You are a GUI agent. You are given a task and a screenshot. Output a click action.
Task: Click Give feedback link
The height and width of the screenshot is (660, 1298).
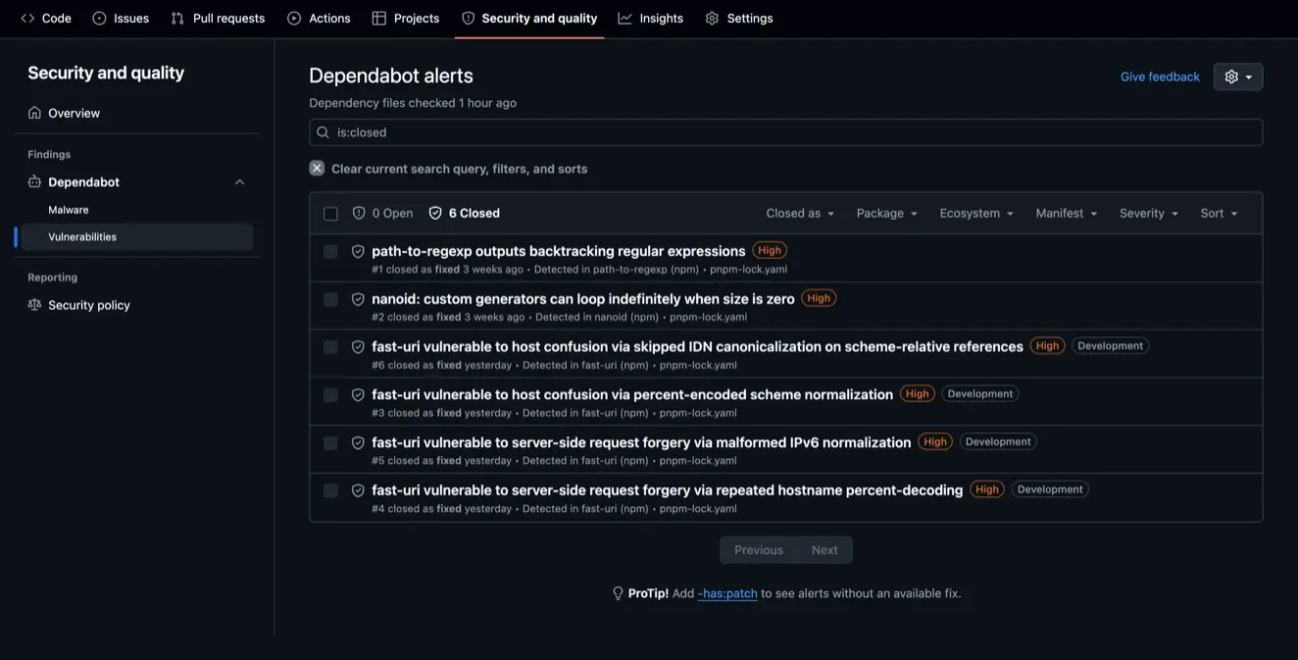tap(1160, 76)
